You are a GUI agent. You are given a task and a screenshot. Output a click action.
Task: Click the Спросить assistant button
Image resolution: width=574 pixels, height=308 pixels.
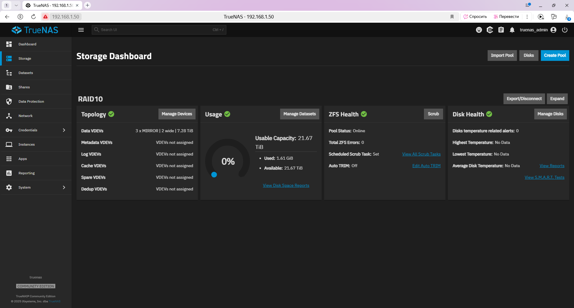coord(475,17)
